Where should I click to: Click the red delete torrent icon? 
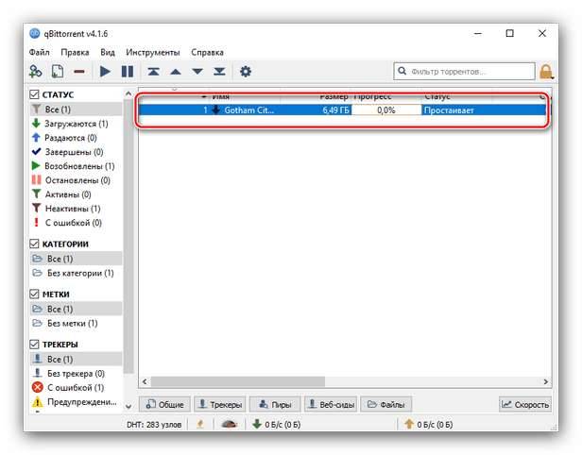(x=79, y=72)
